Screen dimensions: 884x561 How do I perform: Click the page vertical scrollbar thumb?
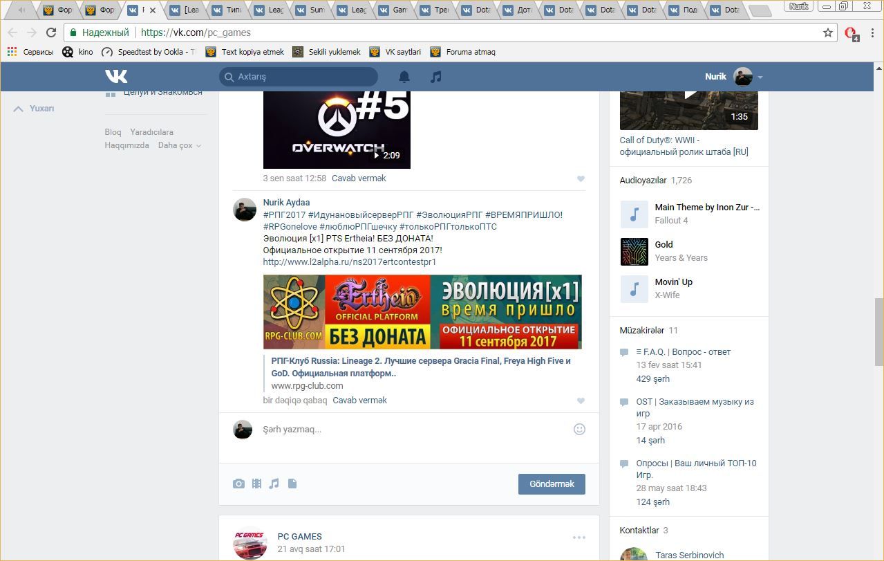[878, 333]
